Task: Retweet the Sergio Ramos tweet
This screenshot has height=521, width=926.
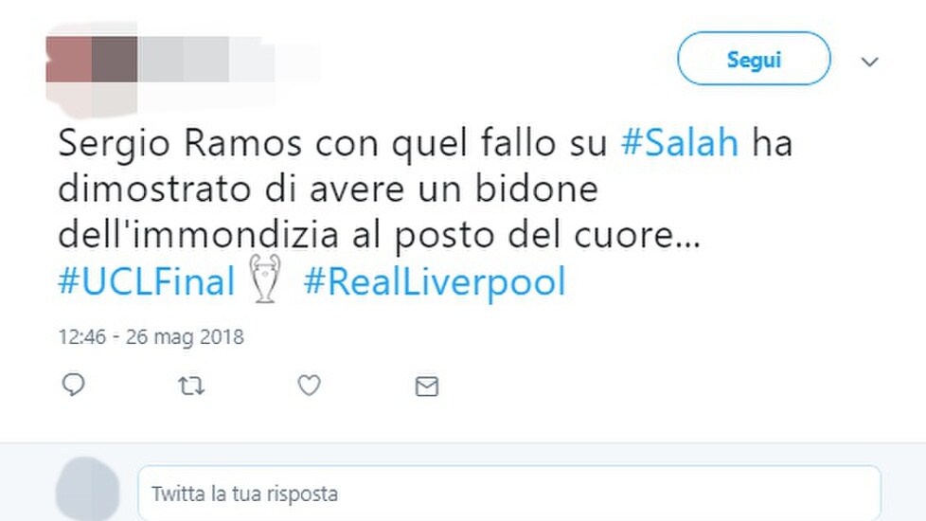Action: point(190,386)
